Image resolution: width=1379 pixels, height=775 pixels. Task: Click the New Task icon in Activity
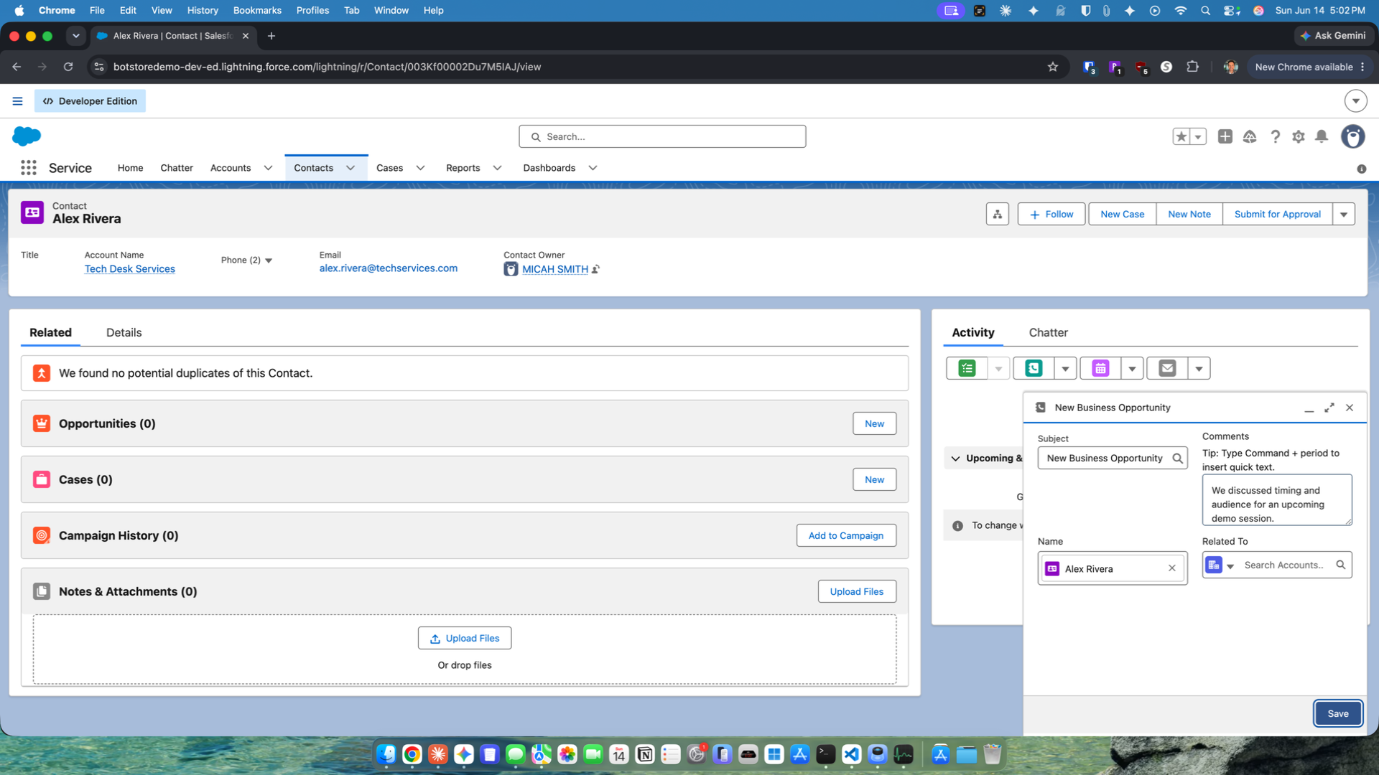967,368
